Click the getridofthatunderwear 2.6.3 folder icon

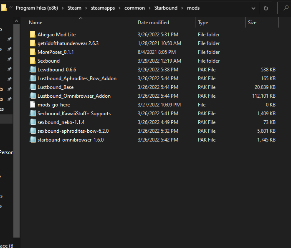click(33, 43)
